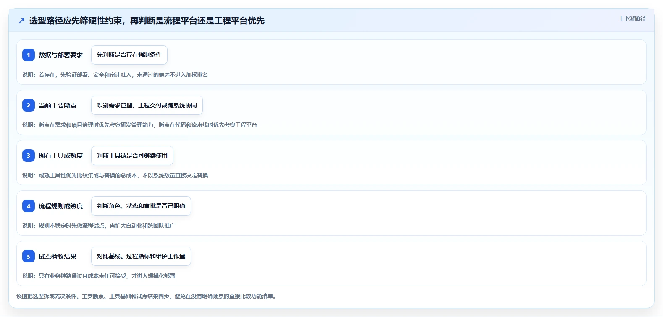Click description starting 说明：若存在，先验证部署

[115, 75]
